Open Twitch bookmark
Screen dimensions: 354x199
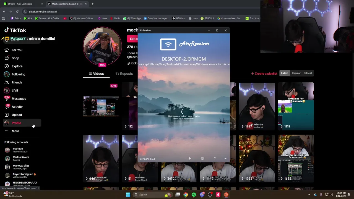[x=16, y=19]
